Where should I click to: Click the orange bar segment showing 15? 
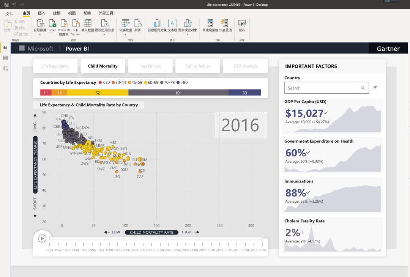60,93
